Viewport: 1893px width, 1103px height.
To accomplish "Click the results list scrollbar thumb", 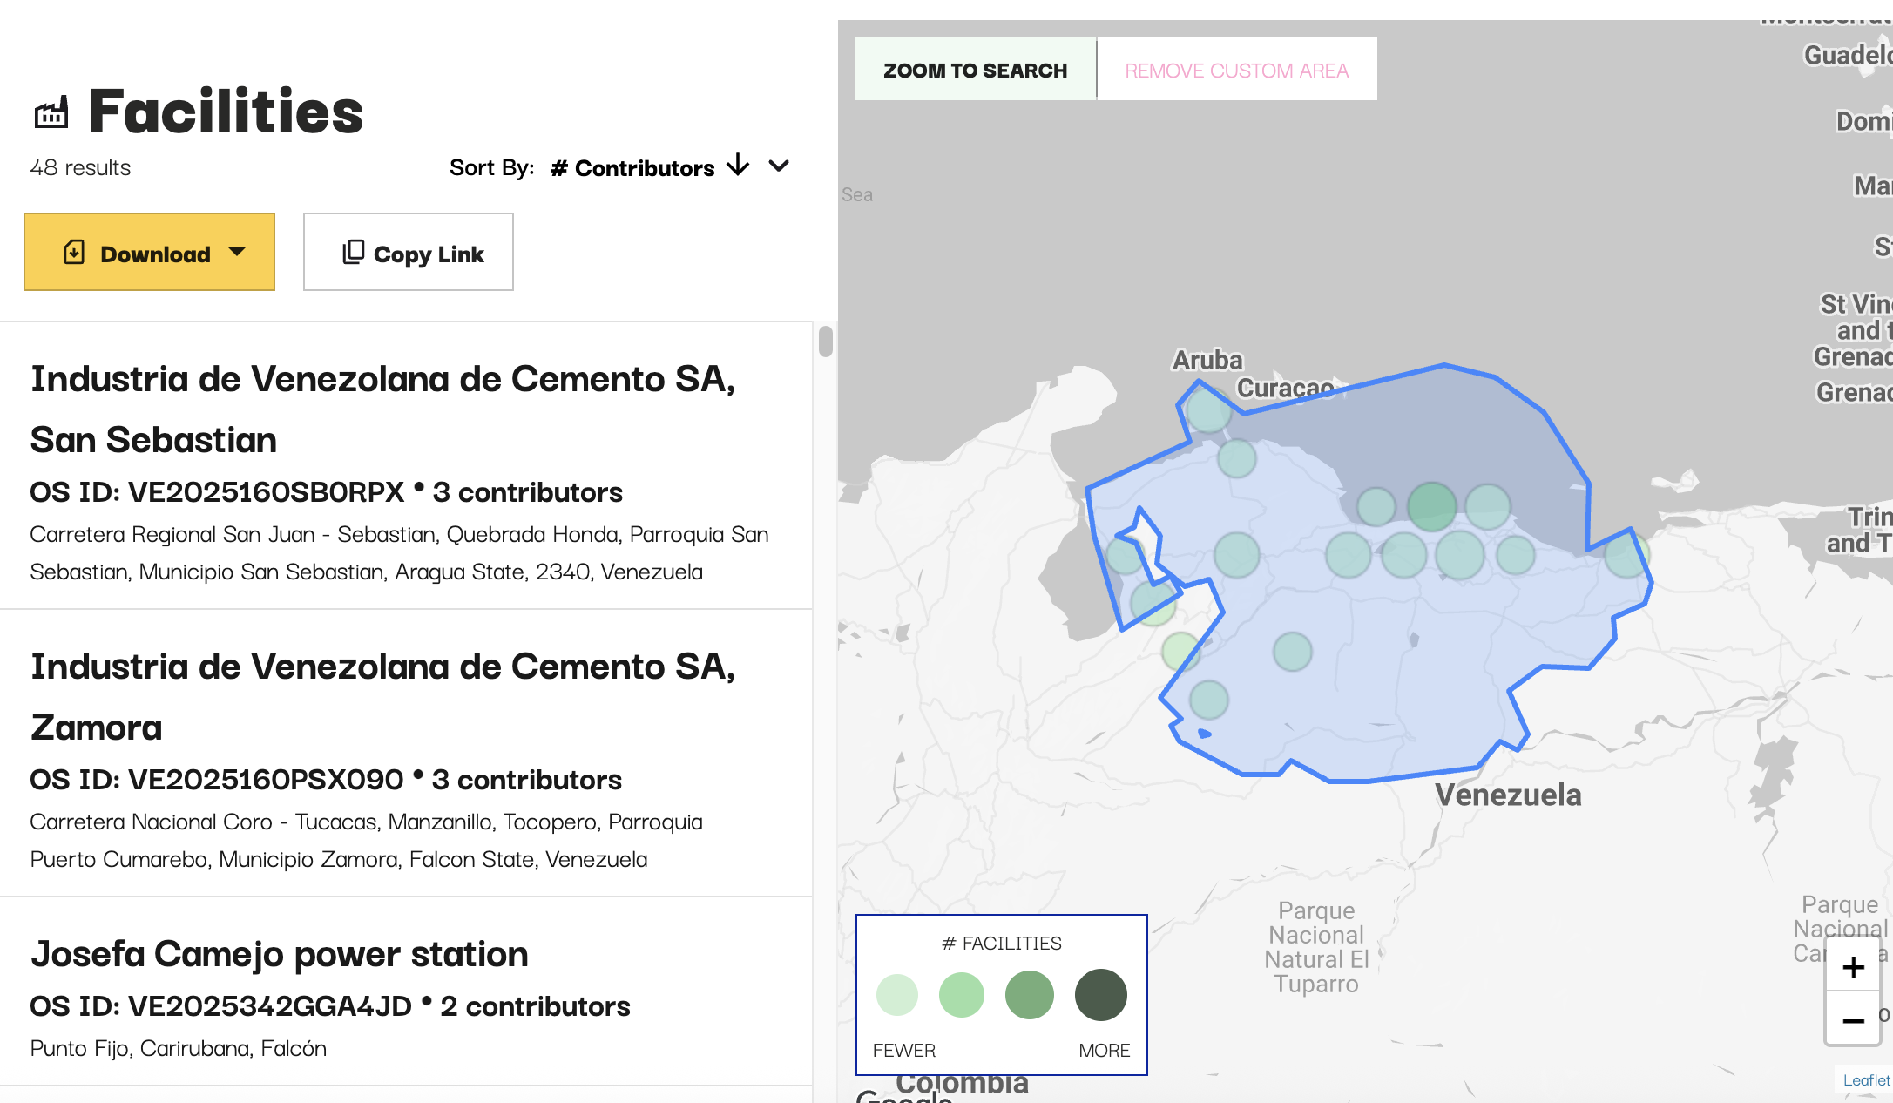I will tap(826, 341).
